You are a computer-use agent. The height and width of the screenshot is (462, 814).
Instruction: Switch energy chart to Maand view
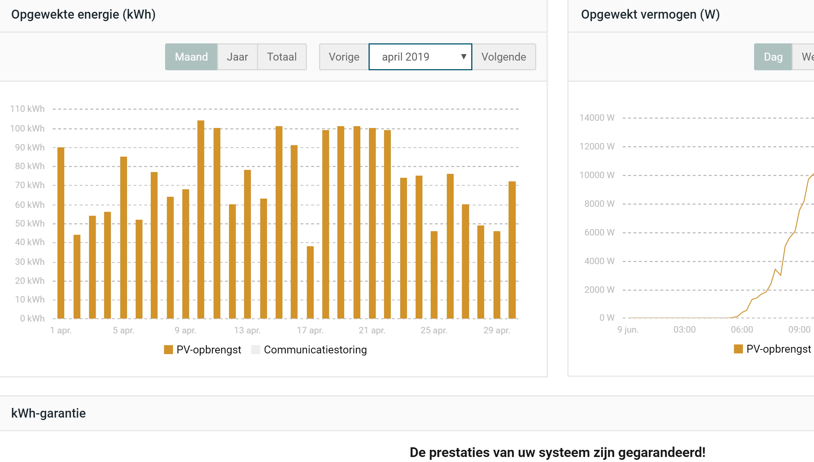tap(191, 57)
